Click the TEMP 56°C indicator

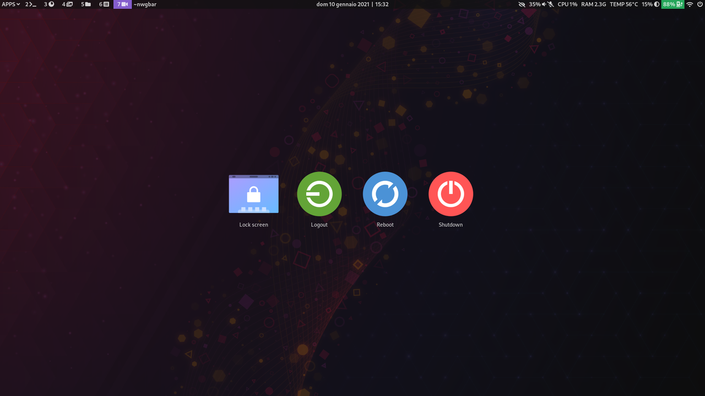(x=623, y=4)
